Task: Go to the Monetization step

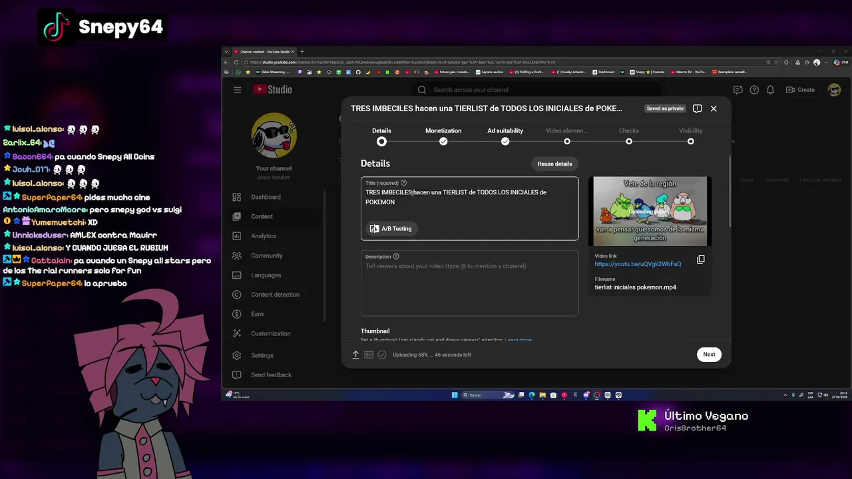Action: click(443, 135)
